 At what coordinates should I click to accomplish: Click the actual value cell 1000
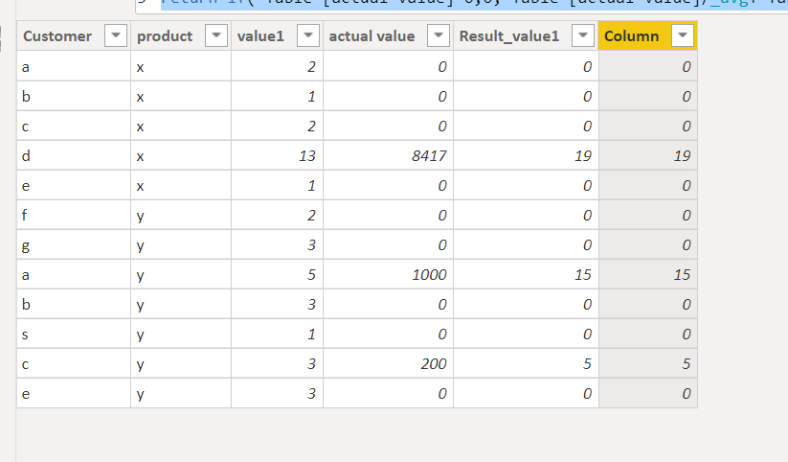[x=388, y=275]
